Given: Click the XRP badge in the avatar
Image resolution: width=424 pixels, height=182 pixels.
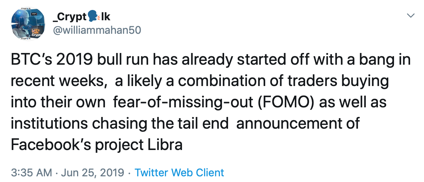Looking at the screenshot, I should pos(34,14).
